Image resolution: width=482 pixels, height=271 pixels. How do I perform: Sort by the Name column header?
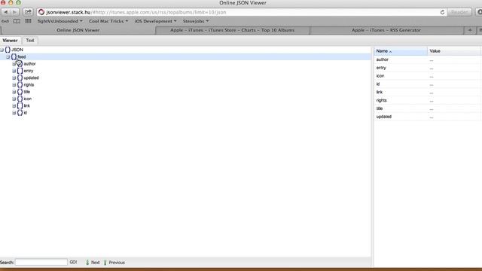click(x=401, y=51)
